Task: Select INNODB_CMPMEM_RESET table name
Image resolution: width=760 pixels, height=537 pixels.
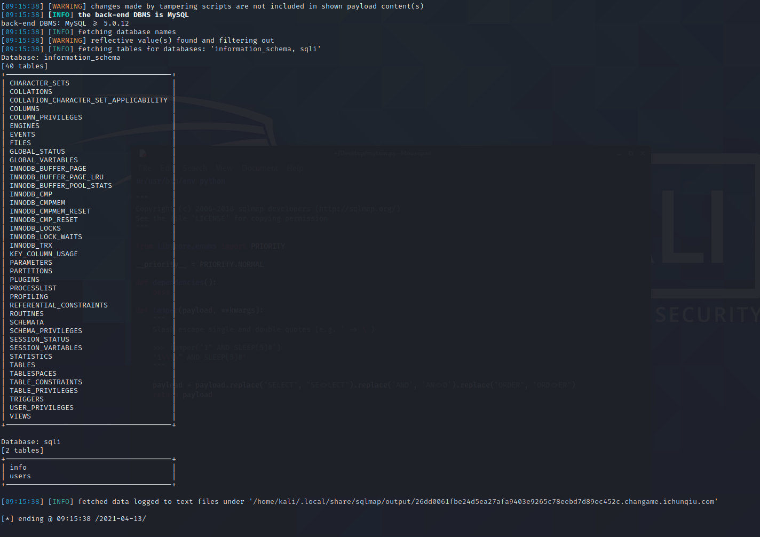Action: point(50,211)
